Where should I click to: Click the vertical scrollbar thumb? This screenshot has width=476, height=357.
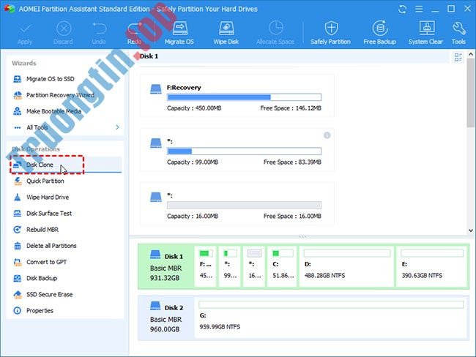[471, 94]
